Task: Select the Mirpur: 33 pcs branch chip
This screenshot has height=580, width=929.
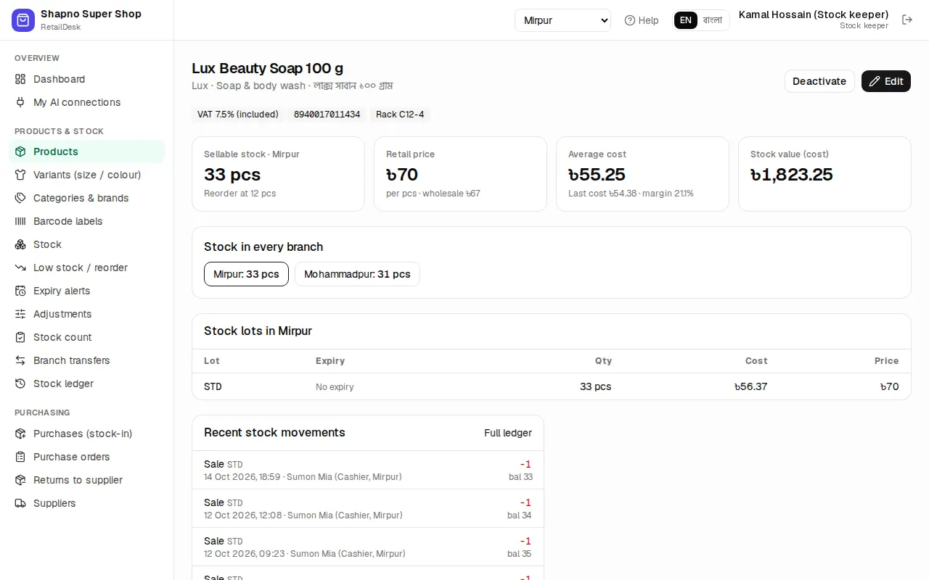Action: point(246,274)
